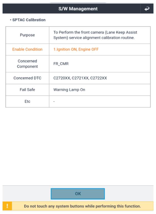The height and width of the screenshot is (214, 156).
Task: Select the orange Enable Condition label
Action: pos(27,49)
